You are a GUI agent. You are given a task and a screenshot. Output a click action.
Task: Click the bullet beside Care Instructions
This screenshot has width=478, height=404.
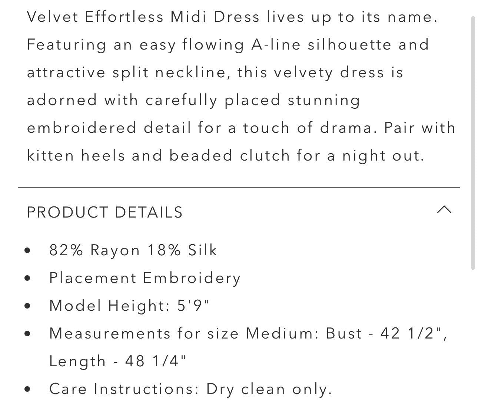click(x=27, y=389)
